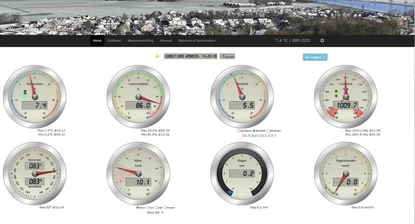Select the Hitteindex radio button
The width and height of the screenshot is (415, 224).
click(x=268, y=131)
